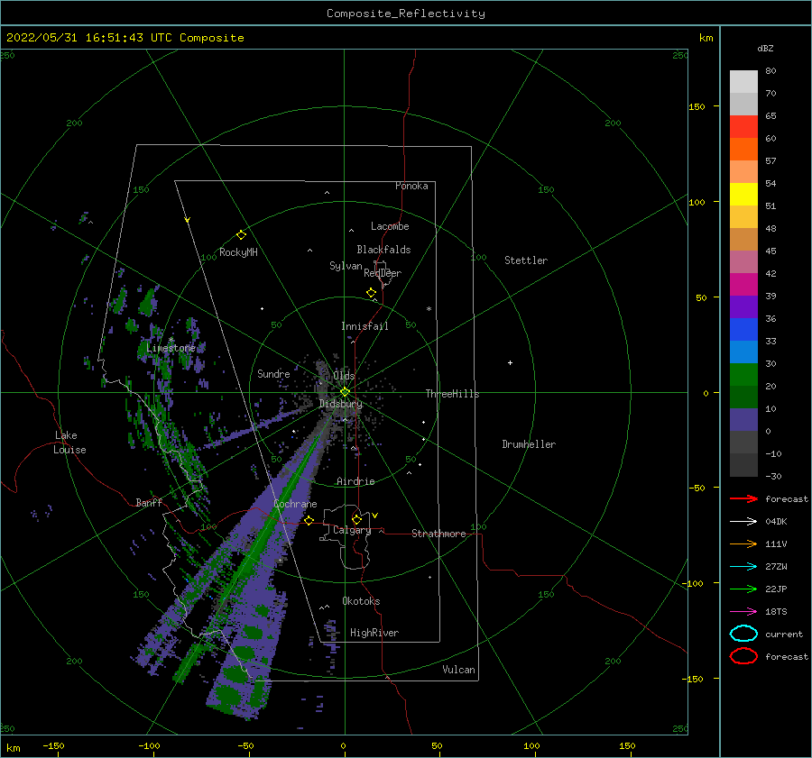The image size is (812, 758).
Task: Click the cyan 27ZW arrow legend icon
Action: [743, 567]
